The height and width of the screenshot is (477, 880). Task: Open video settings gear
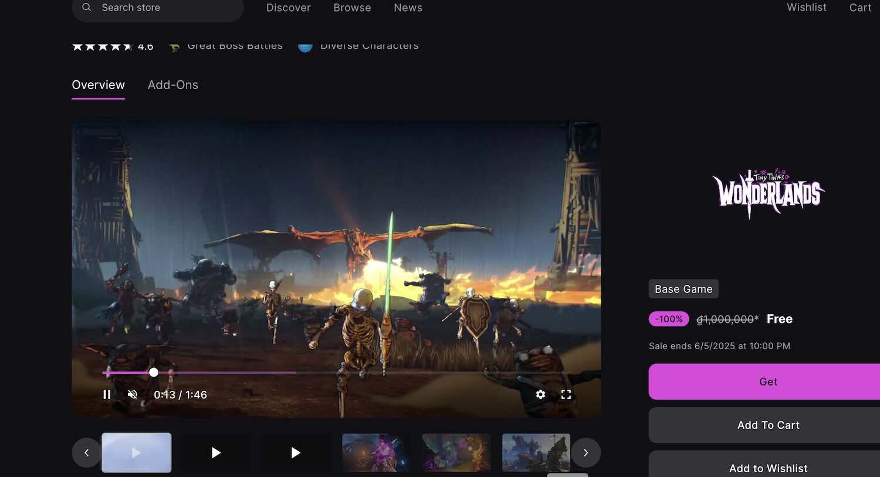pyautogui.click(x=540, y=394)
